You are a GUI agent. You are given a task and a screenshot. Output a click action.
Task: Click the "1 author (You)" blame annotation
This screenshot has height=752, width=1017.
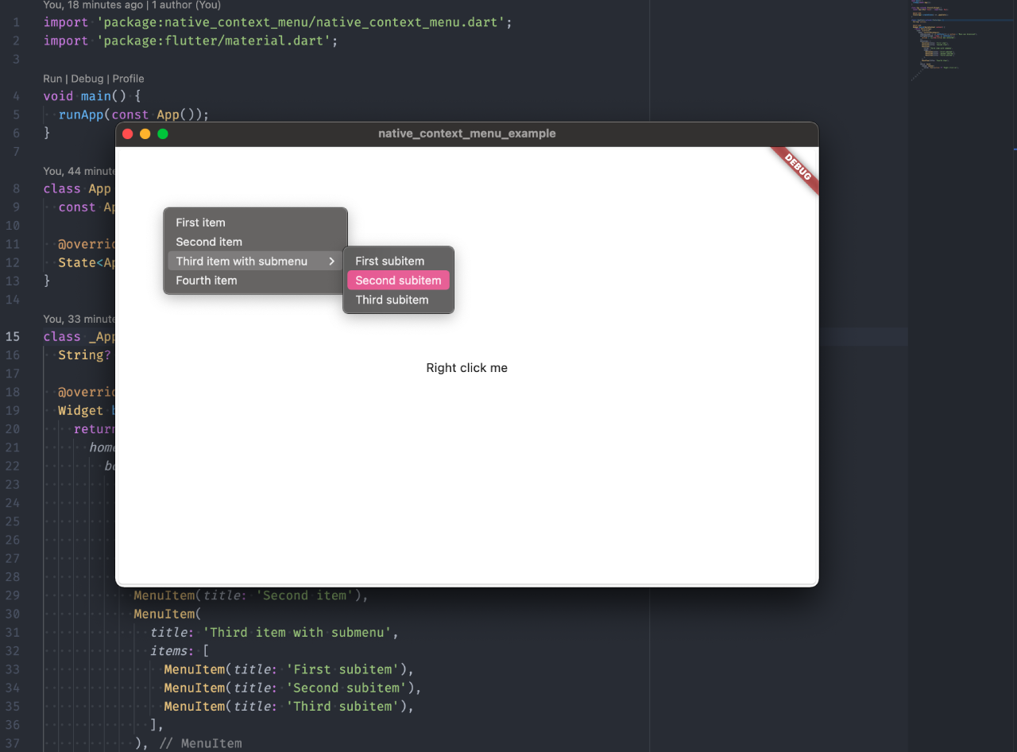pyautogui.click(x=187, y=6)
